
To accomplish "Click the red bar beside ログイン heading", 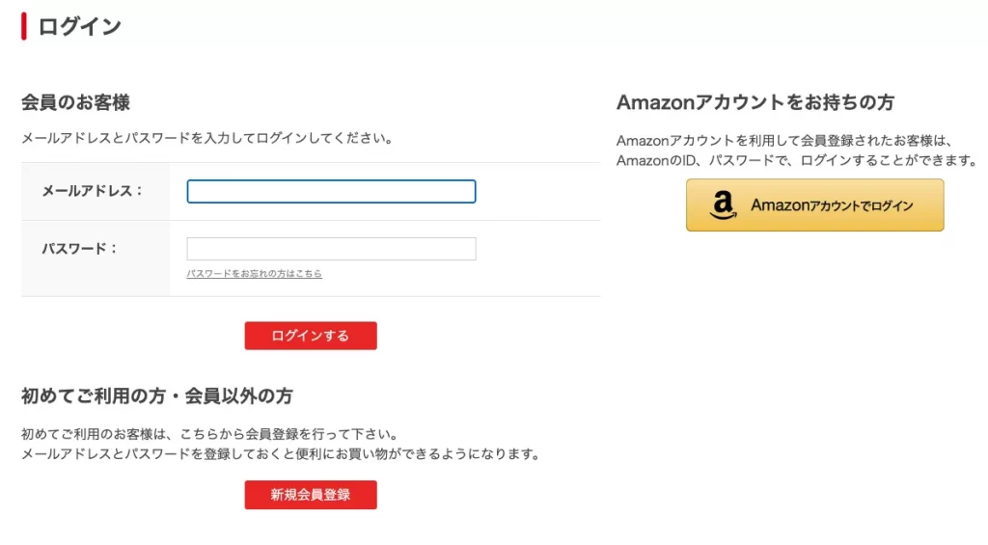I will 24,26.
